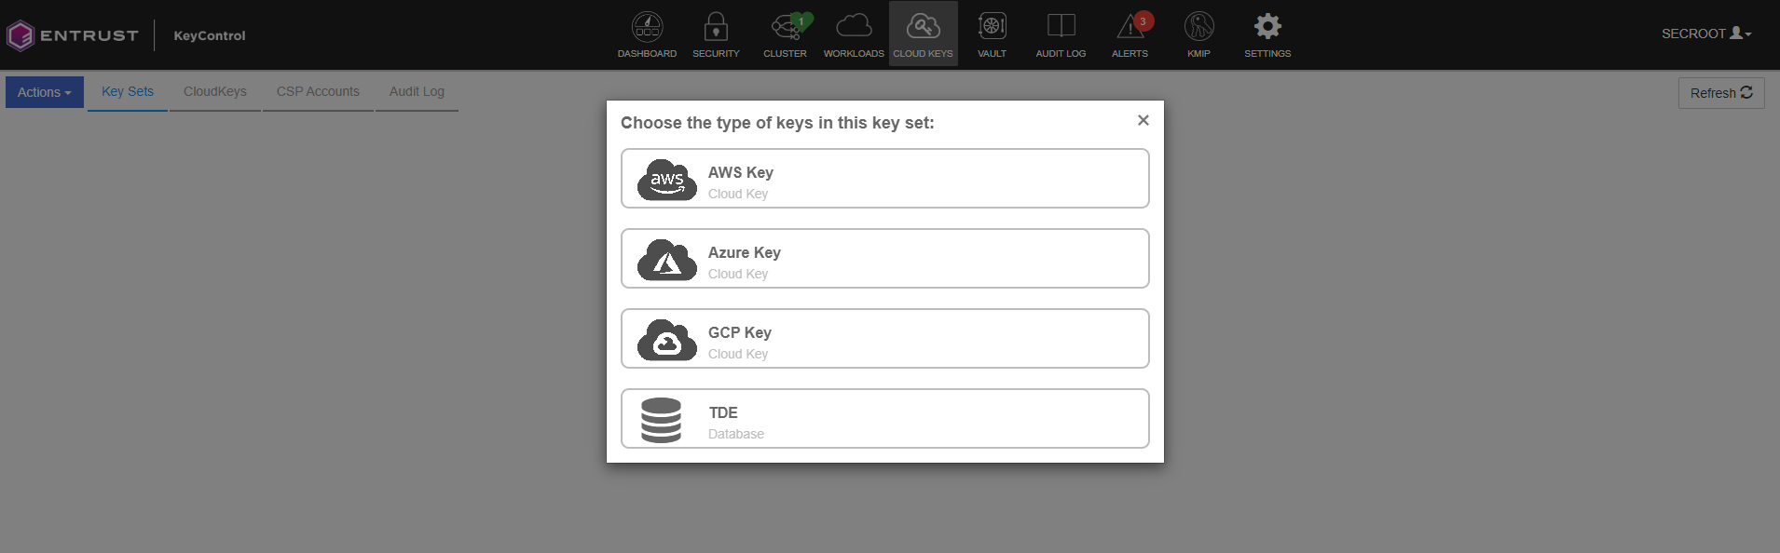Click the GCP cloud logo icon
Viewport: 1780px width, 553px height.
coord(666,339)
